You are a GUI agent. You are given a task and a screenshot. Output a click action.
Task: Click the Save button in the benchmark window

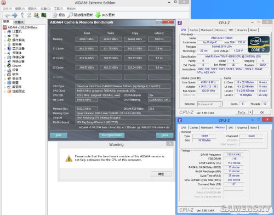pos(59,135)
